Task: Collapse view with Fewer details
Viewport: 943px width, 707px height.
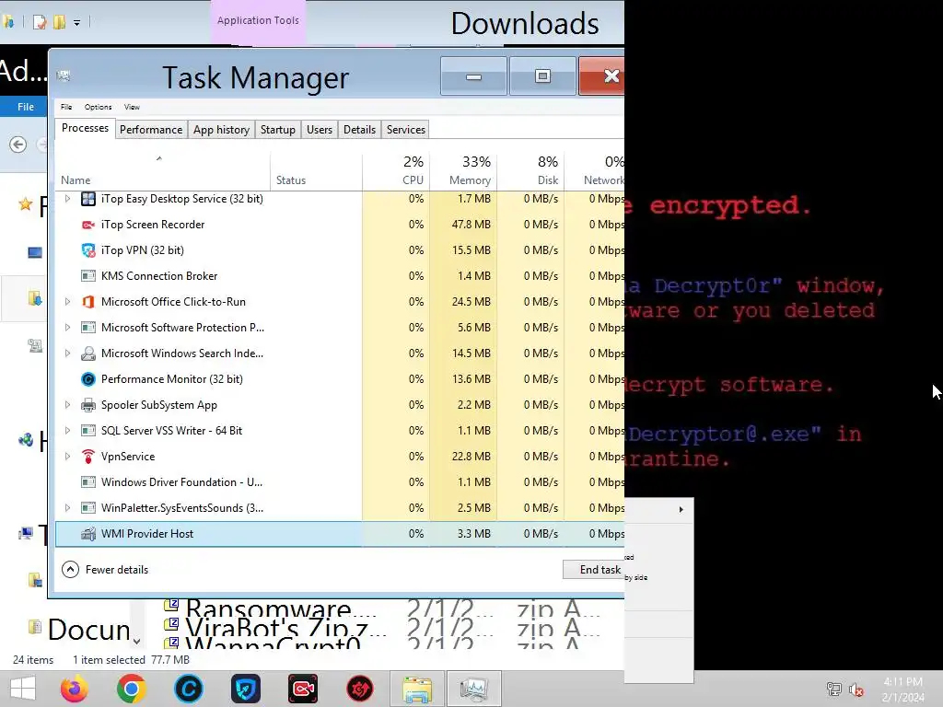Action: click(105, 569)
